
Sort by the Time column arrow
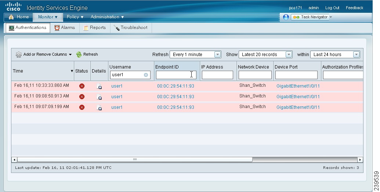click(x=72, y=71)
